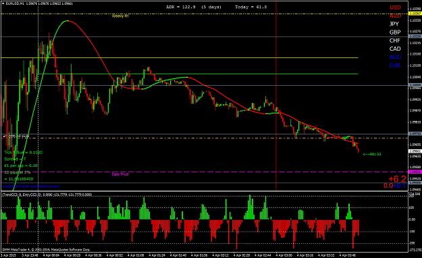
Task: Select the CAD currency label
Action: [395, 49]
